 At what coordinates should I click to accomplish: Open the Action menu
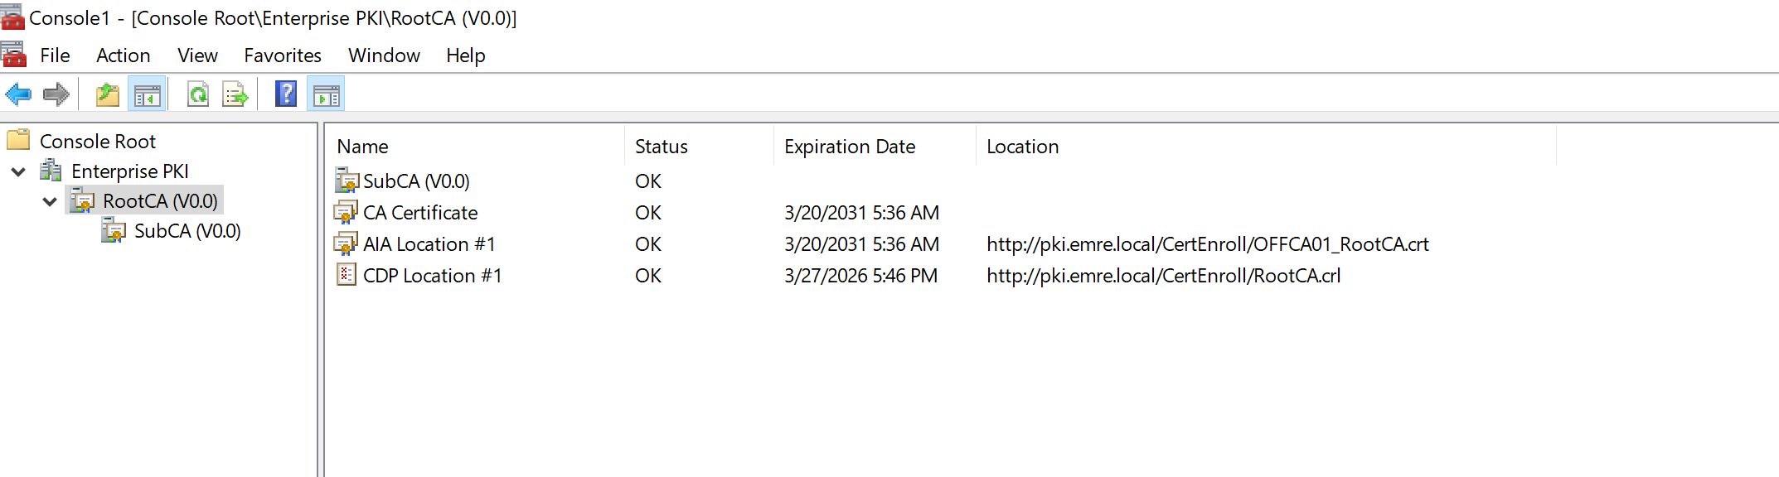[123, 55]
